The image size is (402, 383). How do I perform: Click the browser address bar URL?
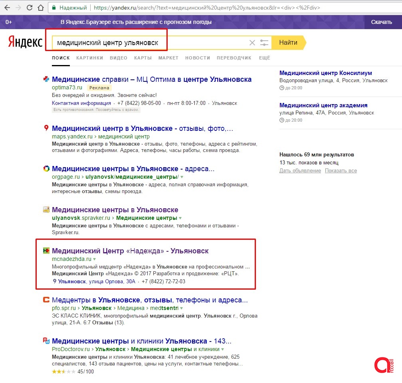(x=207, y=8)
